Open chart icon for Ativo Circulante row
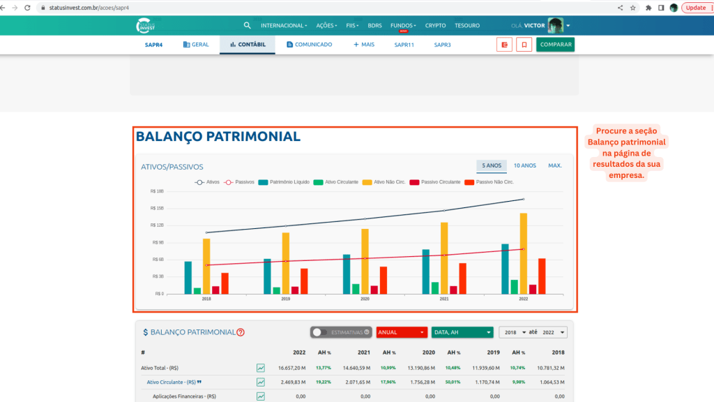 [261, 382]
